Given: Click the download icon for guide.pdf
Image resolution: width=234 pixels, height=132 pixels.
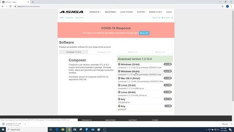Looking at the screenshot, I should 119,106.
